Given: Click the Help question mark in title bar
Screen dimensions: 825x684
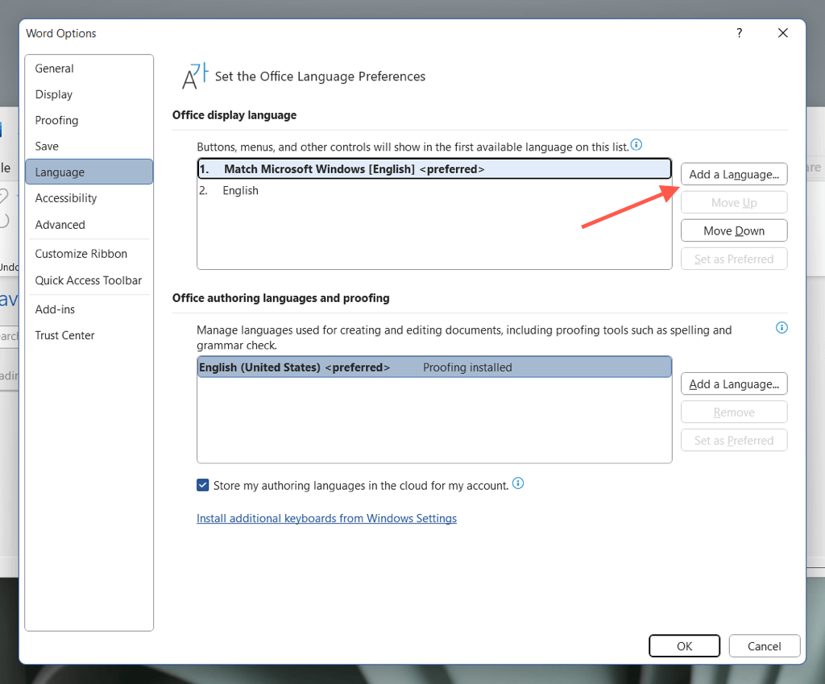Looking at the screenshot, I should (740, 33).
